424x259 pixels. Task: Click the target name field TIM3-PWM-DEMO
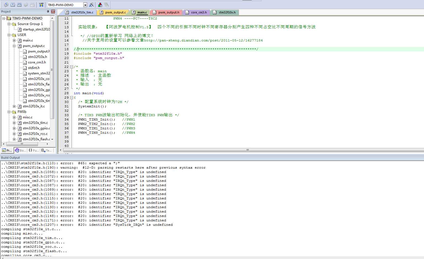[x=65, y=5]
